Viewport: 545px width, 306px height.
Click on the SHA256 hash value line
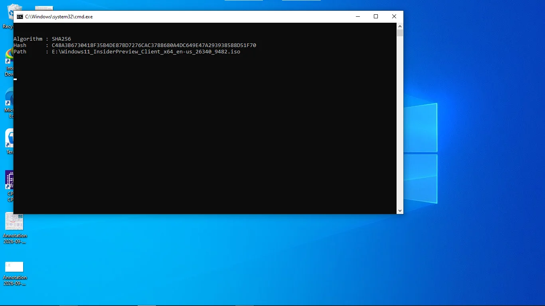pyautogui.click(x=135, y=45)
